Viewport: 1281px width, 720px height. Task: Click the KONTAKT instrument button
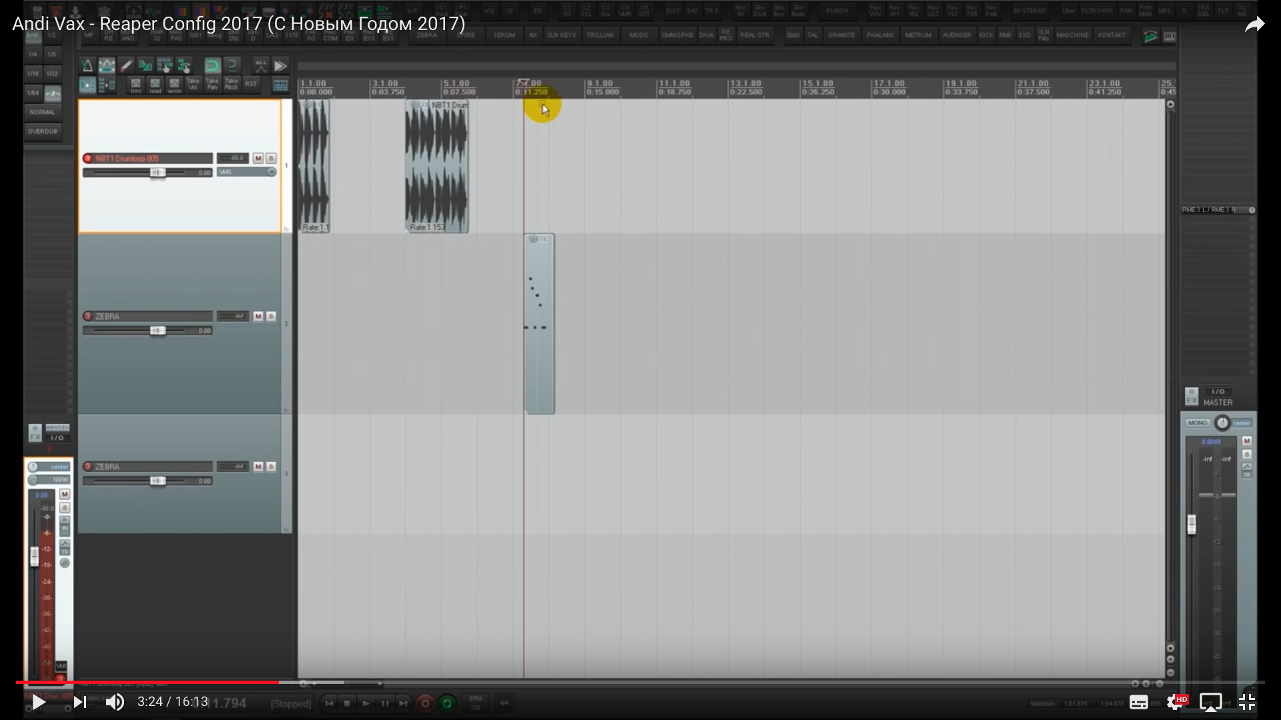coord(1111,35)
